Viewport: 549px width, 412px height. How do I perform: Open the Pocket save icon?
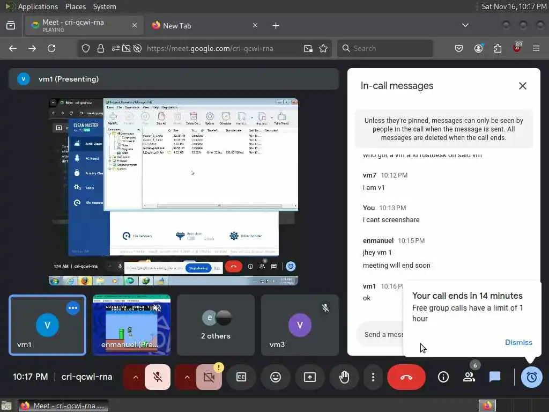point(459,48)
